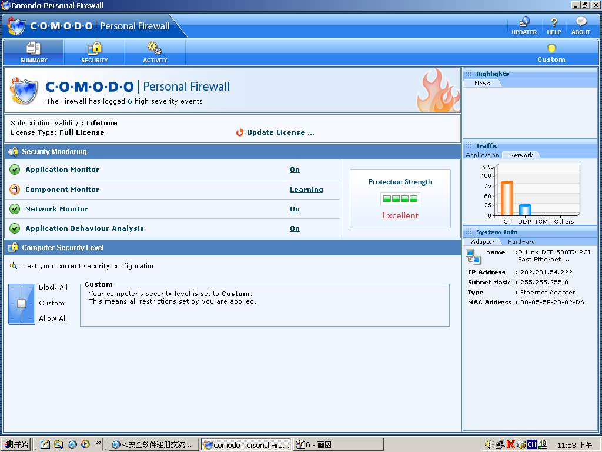Open the Security padlock section
This screenshot has width=602, height=452.
point(95,49)
